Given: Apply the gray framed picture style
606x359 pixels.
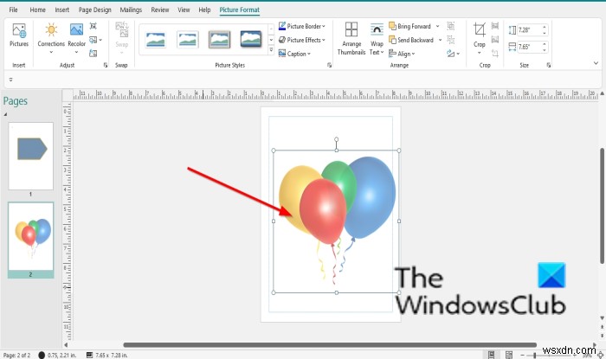Looking at the screenshot, I should (219, 40).
